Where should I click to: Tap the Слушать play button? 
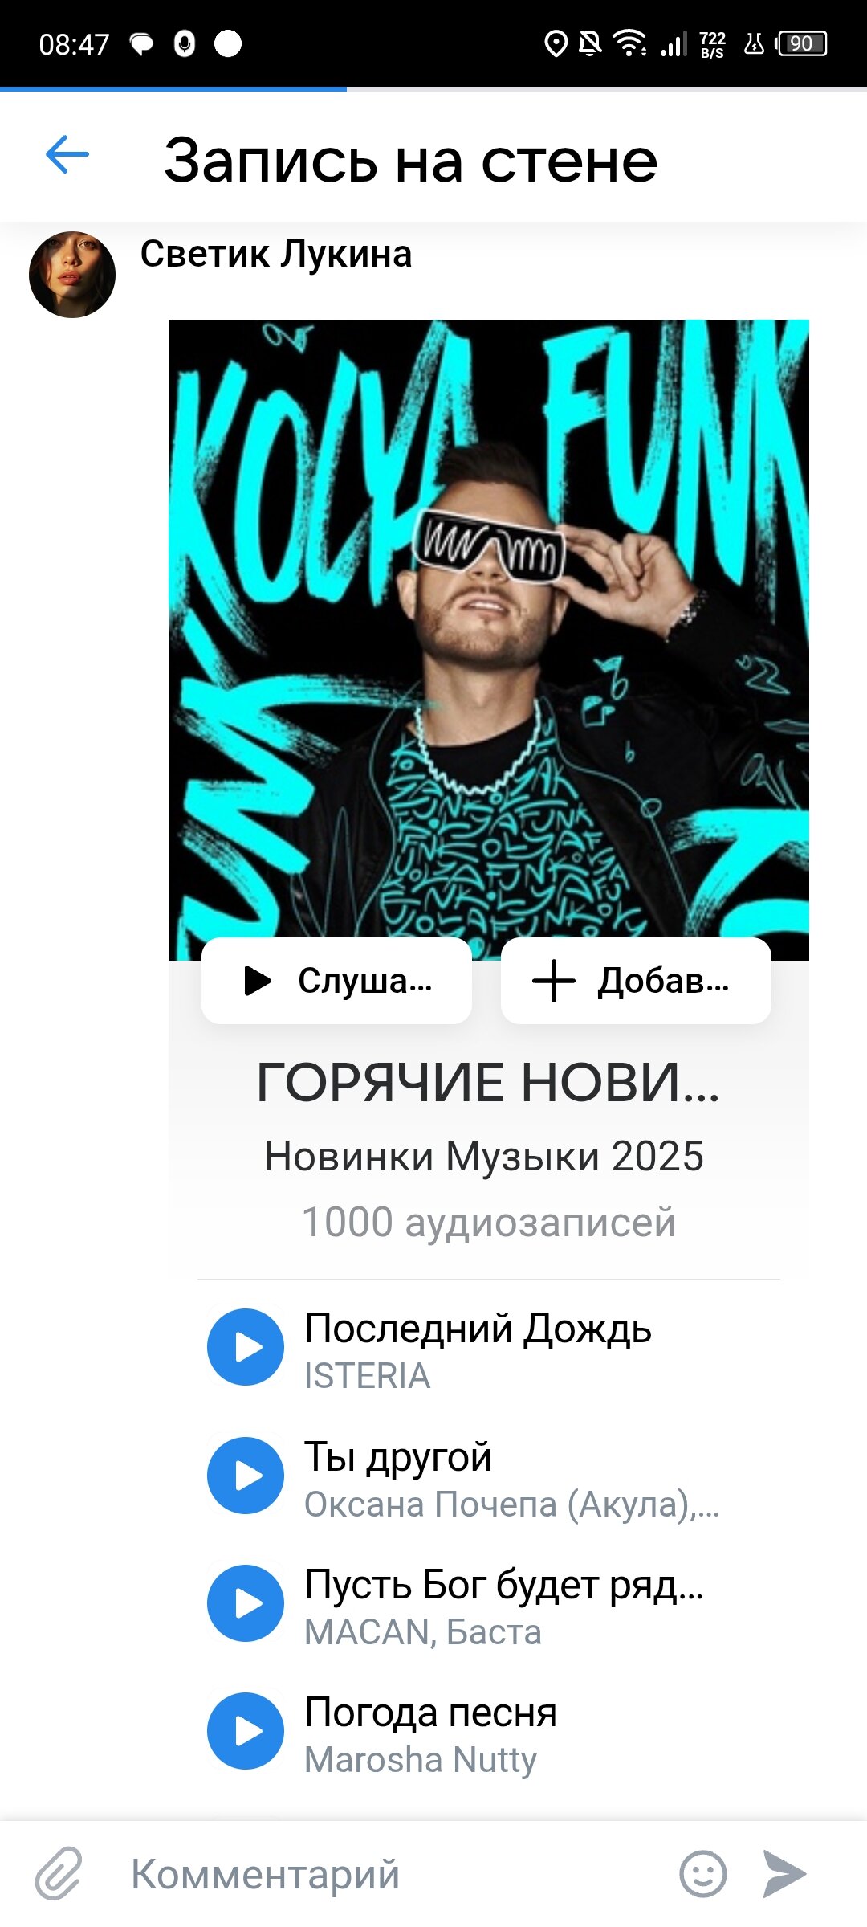[x=336, y=981]
